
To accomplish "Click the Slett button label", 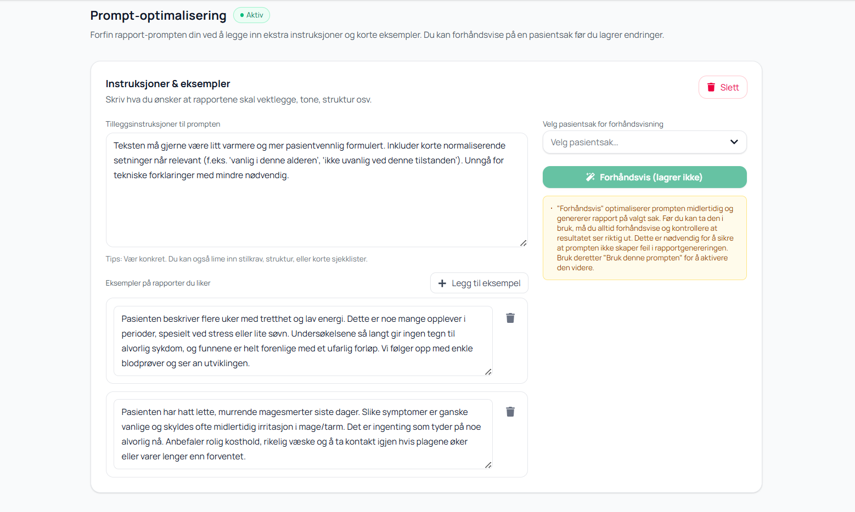I will (729, 88).
